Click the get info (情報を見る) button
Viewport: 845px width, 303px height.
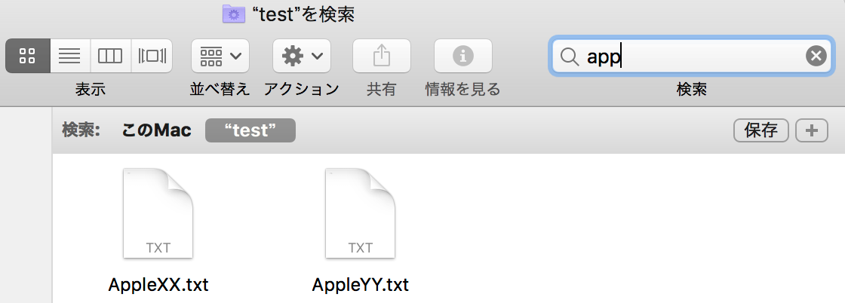tap(463, 56)
